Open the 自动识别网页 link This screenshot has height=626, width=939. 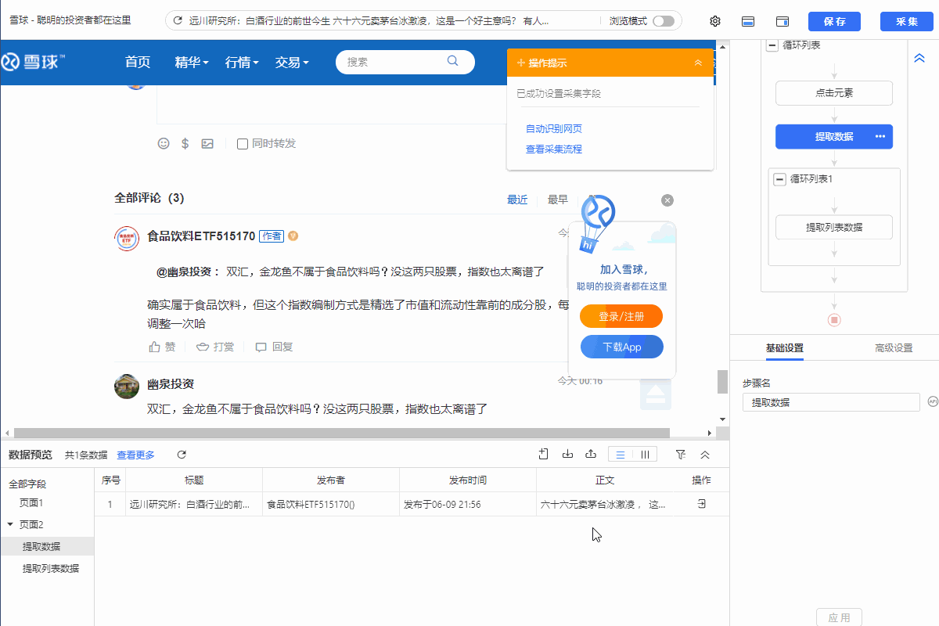tap(554, 128)
